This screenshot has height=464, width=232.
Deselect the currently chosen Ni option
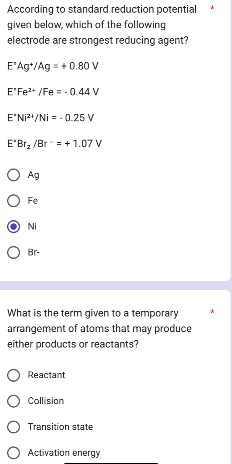tap(14, 226)
